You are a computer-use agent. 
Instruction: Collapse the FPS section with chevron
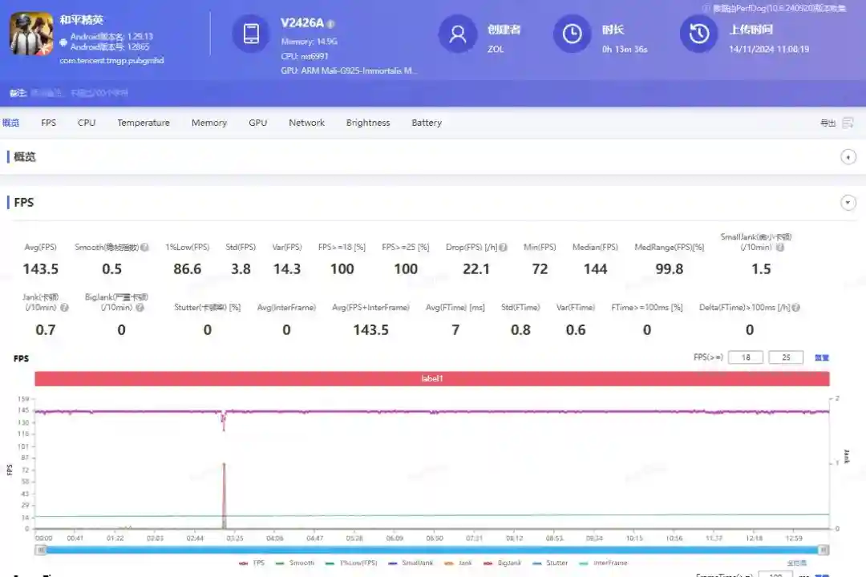point(848,203)
